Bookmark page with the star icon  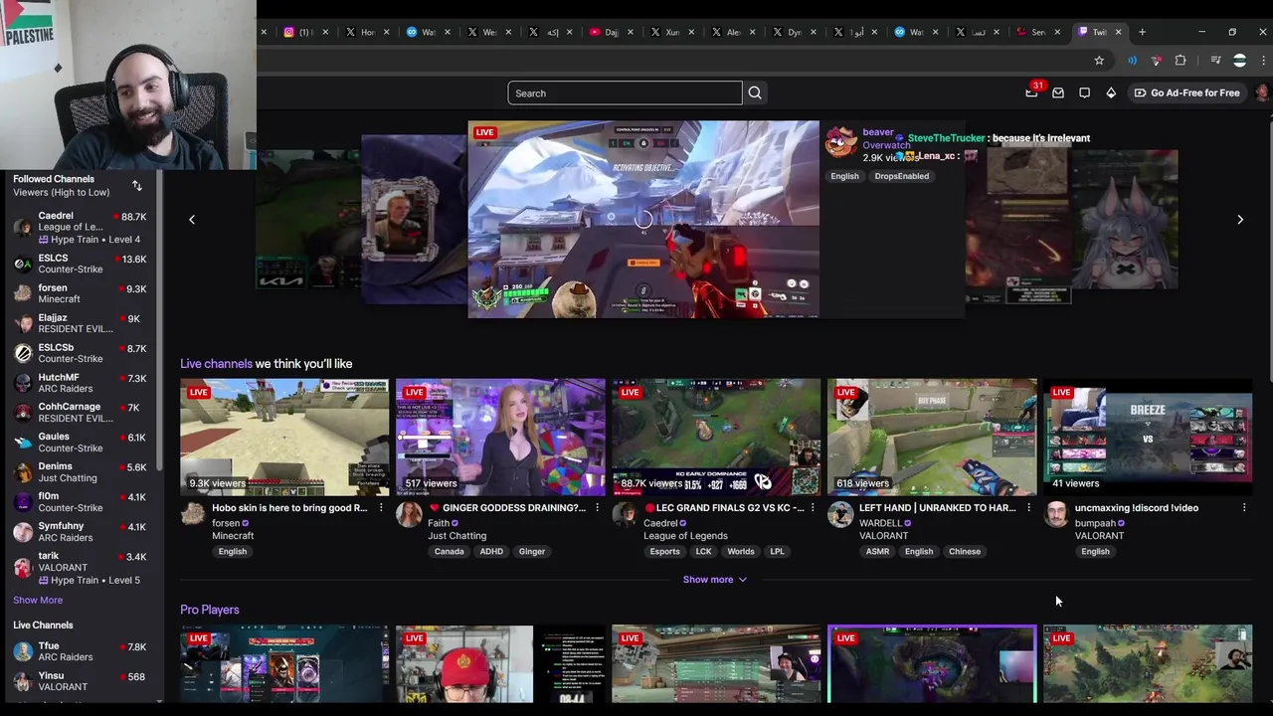pyautogui.click(x=1099, y=61)
